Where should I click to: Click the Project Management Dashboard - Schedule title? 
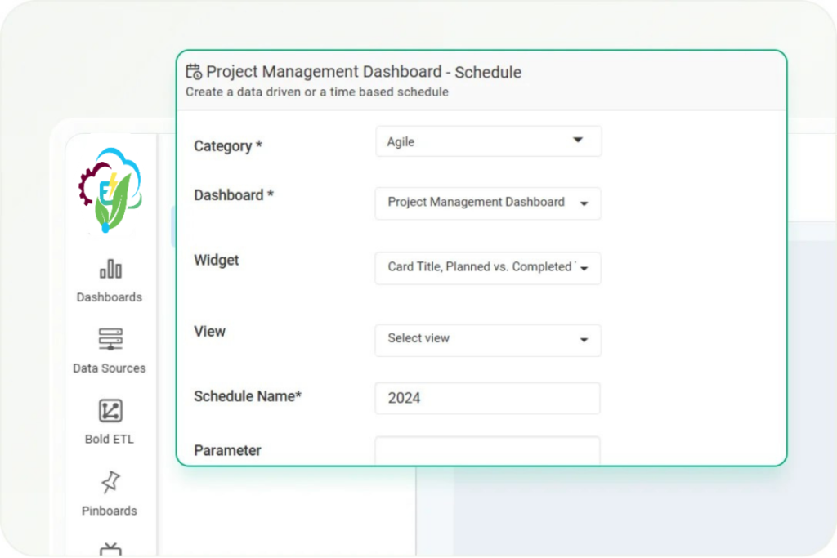click(364, 72)
